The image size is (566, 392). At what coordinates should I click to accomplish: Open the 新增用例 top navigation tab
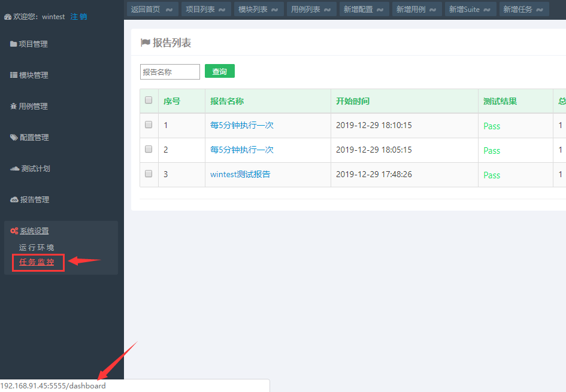click(x=417, y=10)
